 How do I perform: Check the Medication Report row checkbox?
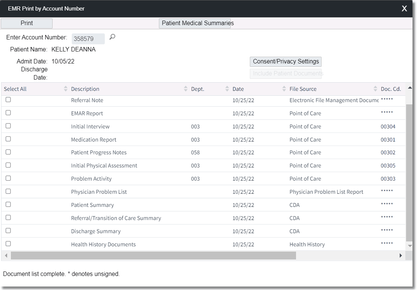[8, 139]
